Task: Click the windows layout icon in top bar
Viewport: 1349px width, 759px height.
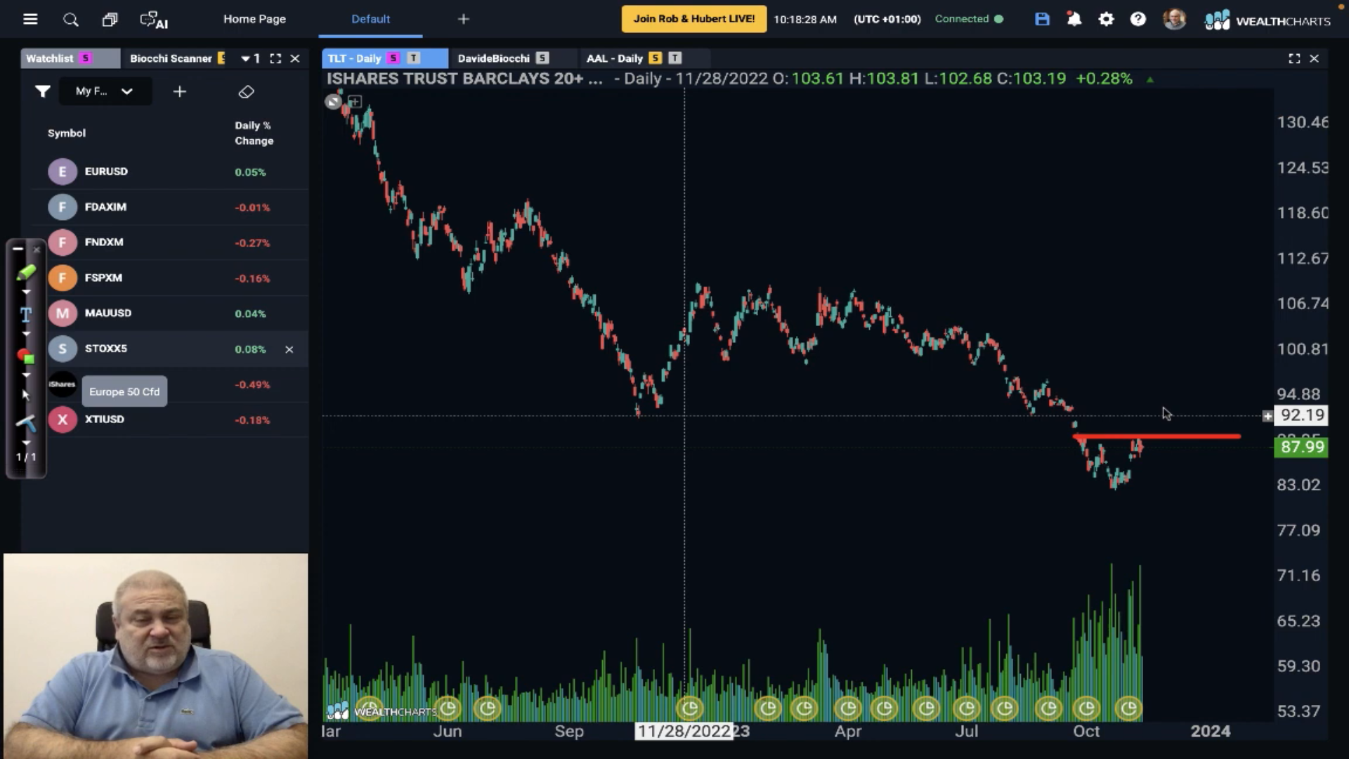Action: [110, 19]
